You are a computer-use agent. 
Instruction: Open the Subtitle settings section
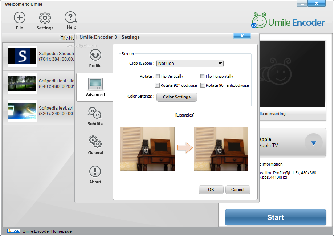coord(95,117)
